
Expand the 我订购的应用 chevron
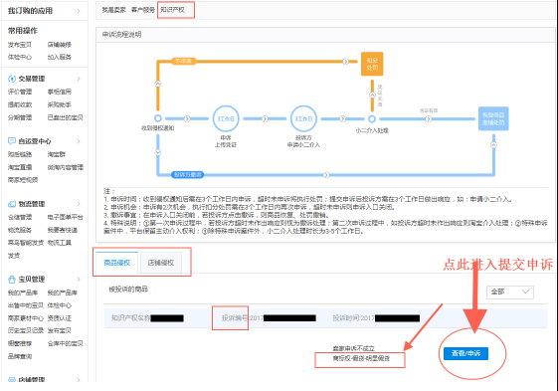click(x=79, y=11)
